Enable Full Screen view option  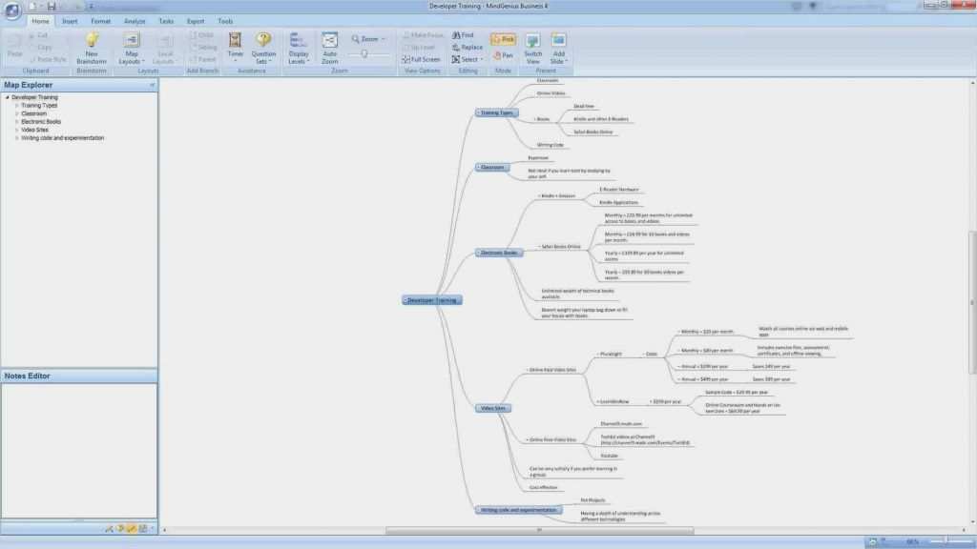(422, 58)
